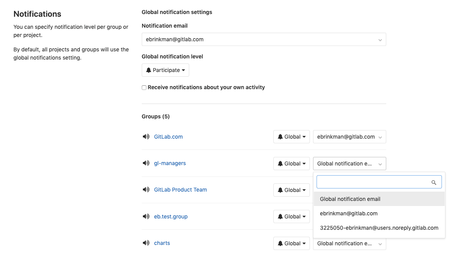Click the email search input field
The image size is (461, 257).
(374, 182)
